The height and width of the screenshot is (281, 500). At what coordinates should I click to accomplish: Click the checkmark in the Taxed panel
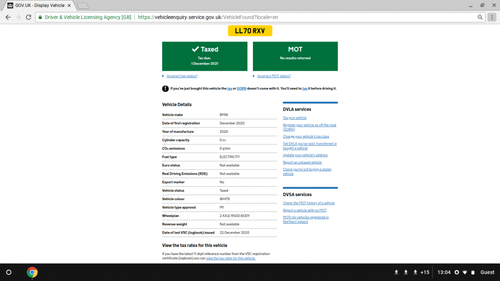pos(195,49)
